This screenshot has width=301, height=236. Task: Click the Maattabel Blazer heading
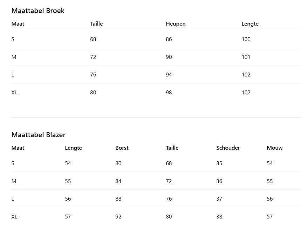coord(38,135)
